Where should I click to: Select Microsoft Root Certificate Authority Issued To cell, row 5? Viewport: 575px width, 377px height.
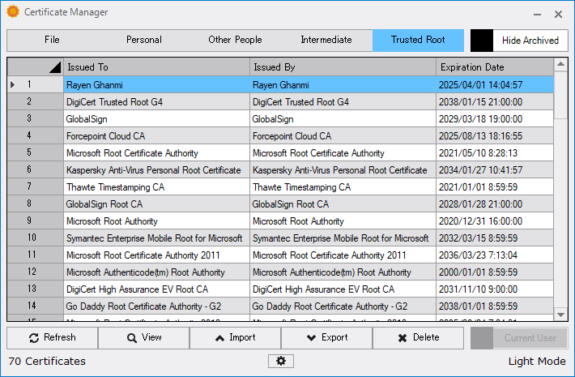(x=156, y=152)
